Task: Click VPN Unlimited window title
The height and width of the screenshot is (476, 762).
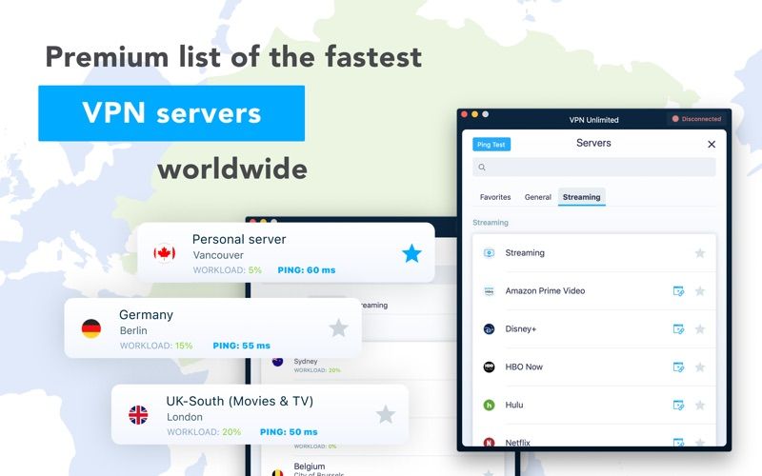Action: pyautogui.click(x=593, y=120)
